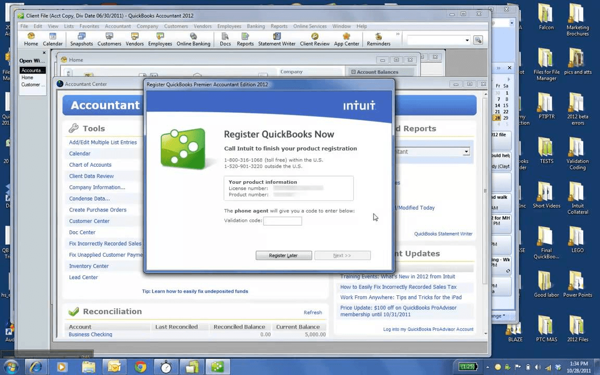
Task: Open the Falcon desktop folder
Action: [546, 17]
